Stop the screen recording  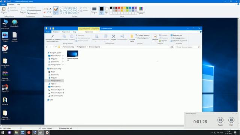[231, 120]
